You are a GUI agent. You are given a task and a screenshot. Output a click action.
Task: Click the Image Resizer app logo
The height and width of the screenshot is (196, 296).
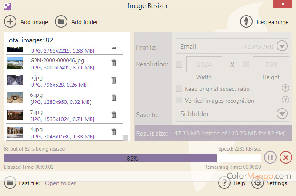(7, 6)
